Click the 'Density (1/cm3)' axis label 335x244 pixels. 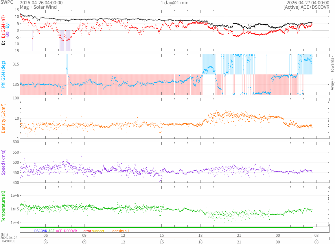[3, 118]
